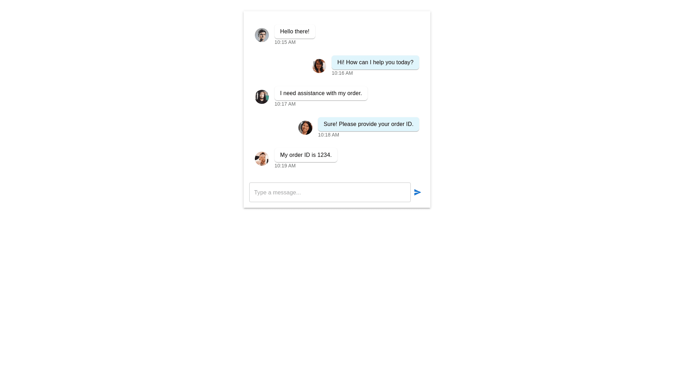Click the 'Type a message...' input field
The height and width of the screenshot is (379, 674).
[330, 192]
